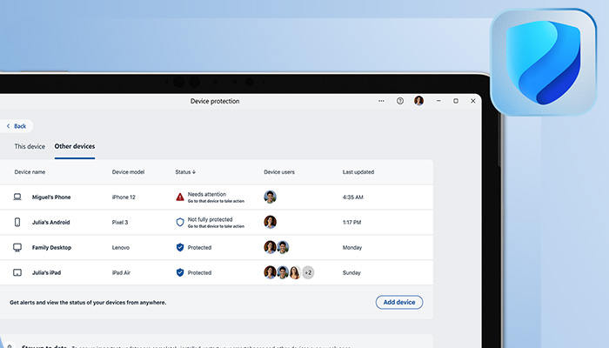The image size is (609, 348).
Task: Sort by Status column header
Action: [185, 172]
